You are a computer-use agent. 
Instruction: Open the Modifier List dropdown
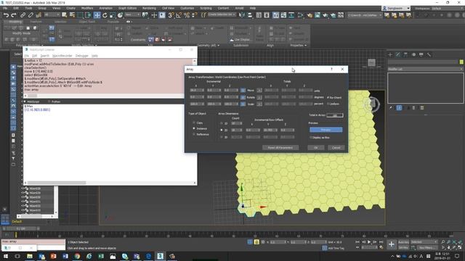pyautogui.click(x=425, y=69)
